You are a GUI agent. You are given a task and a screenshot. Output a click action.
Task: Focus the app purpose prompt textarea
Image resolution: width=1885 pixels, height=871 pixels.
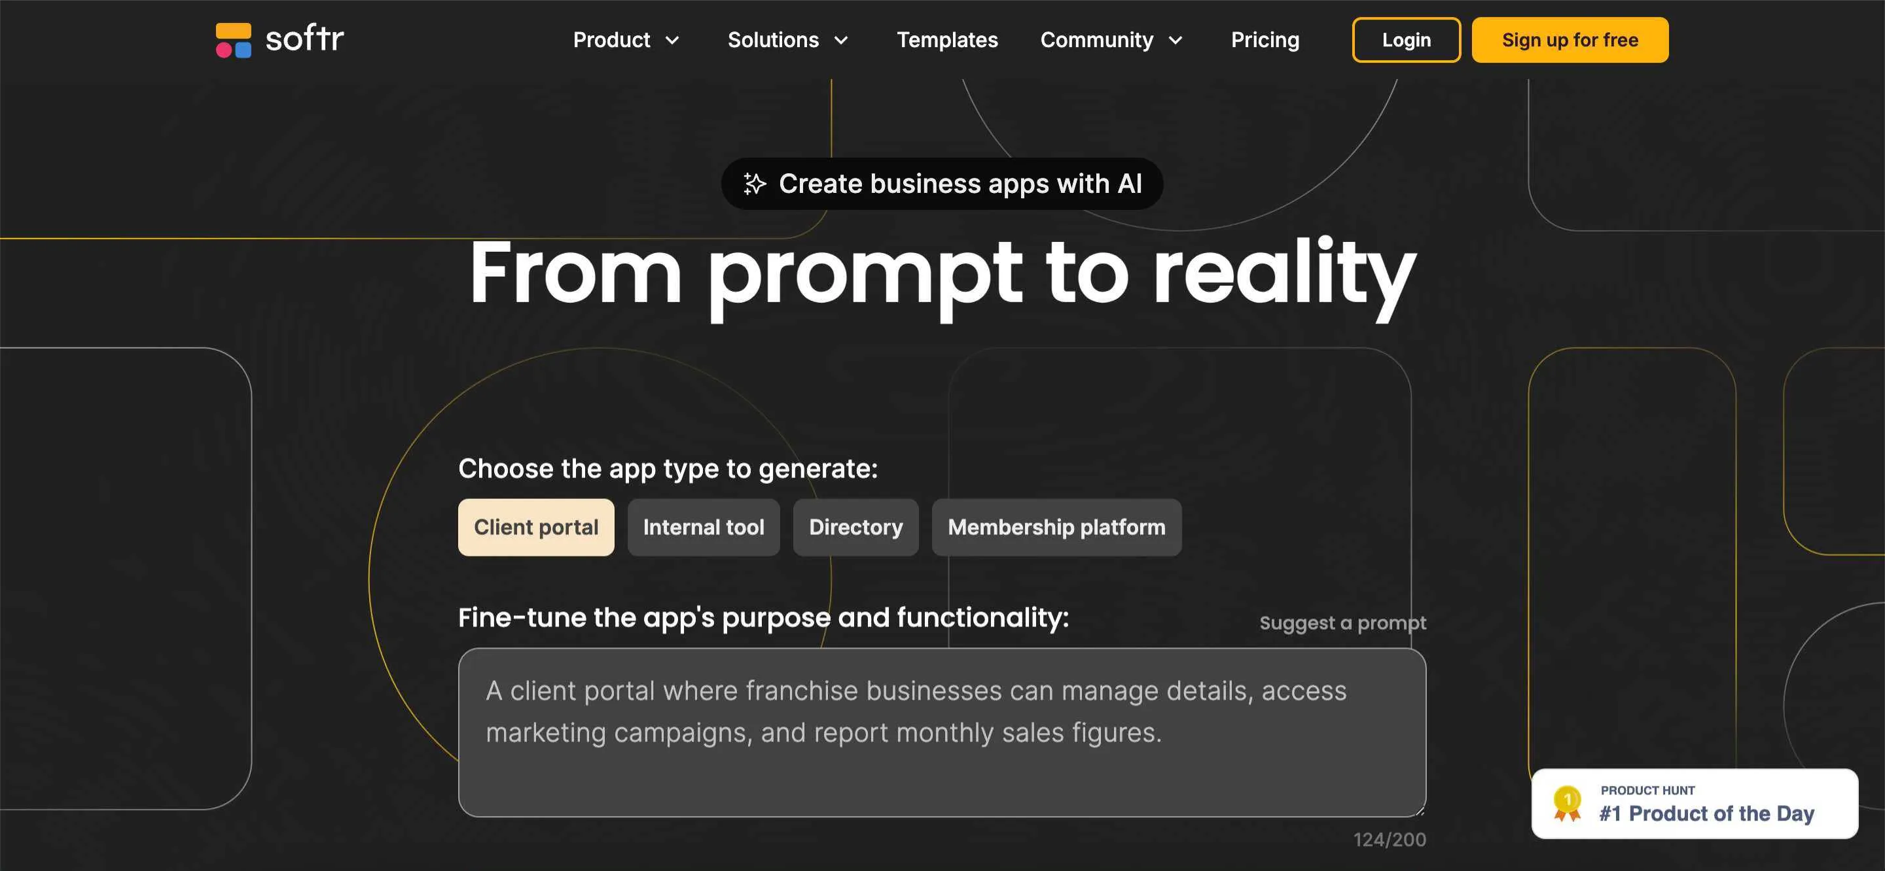942,732
